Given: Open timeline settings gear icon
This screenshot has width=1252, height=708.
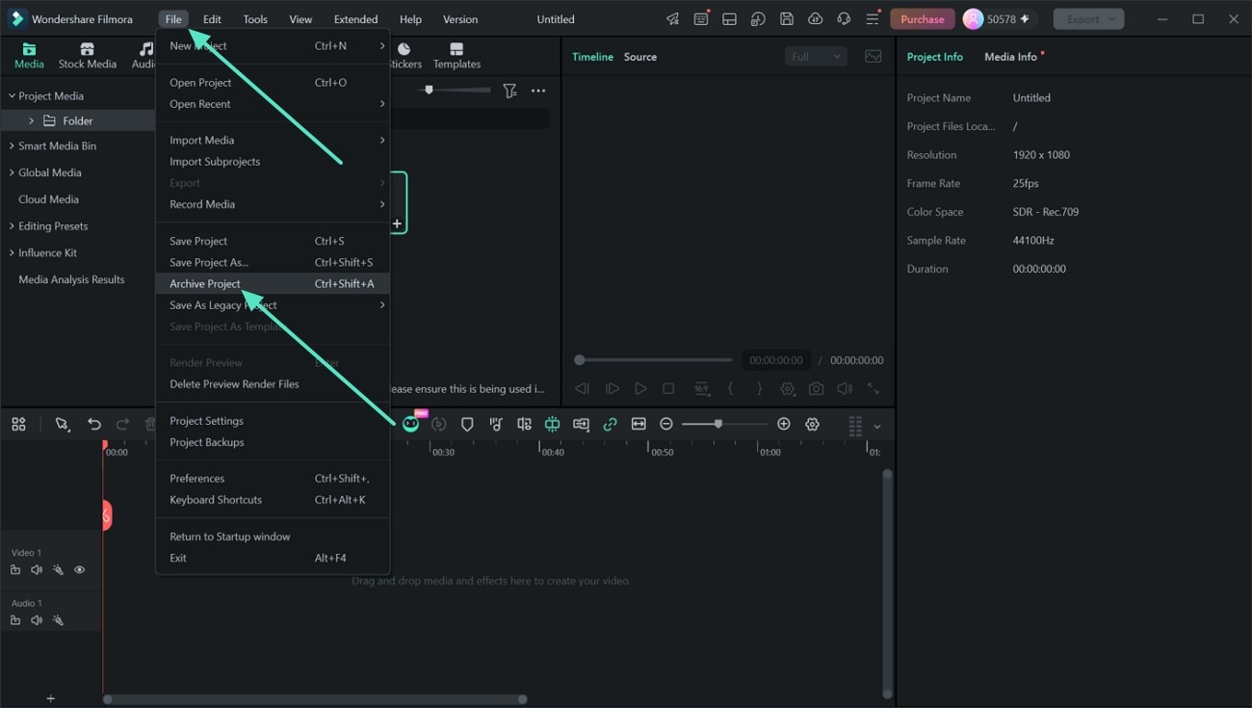Looking at the screenshot, I should point(813,425).
